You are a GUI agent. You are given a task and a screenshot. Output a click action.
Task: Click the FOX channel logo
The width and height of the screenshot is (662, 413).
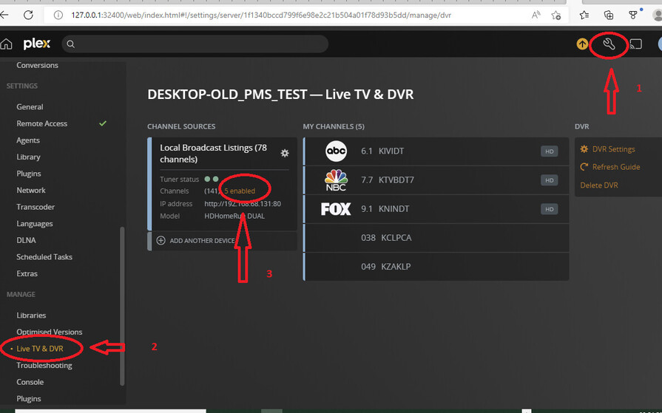(336, 209)
